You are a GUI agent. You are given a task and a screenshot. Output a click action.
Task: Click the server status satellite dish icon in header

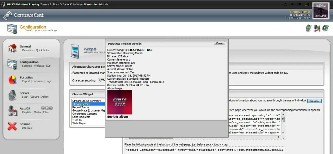309,28
